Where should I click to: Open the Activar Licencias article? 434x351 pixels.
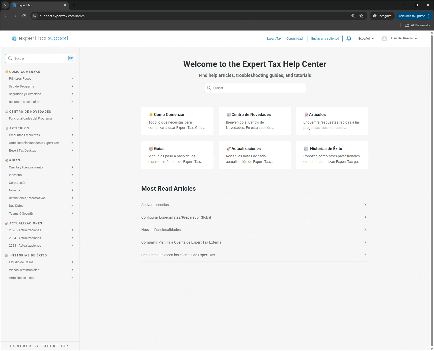[x=255, y=205]
